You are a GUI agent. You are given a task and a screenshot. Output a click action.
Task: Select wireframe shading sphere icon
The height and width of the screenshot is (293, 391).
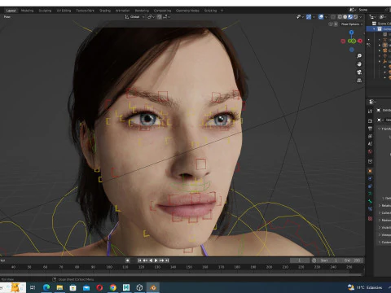tap(340, 17)
